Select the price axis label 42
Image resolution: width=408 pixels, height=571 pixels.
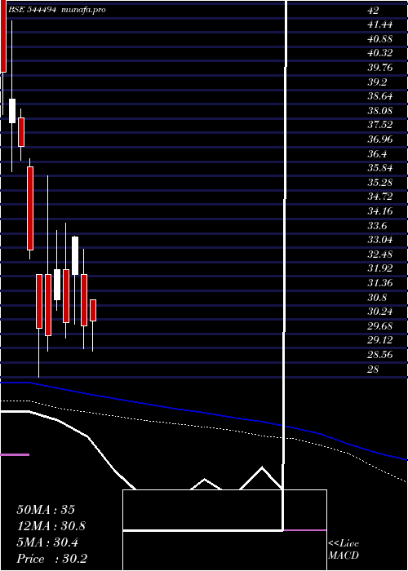pos(373,11)
